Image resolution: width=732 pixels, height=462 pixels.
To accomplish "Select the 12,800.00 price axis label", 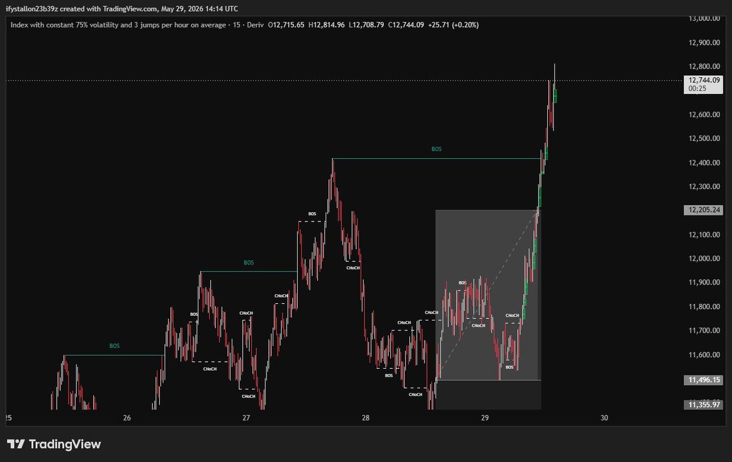I will tap(705, 67).
